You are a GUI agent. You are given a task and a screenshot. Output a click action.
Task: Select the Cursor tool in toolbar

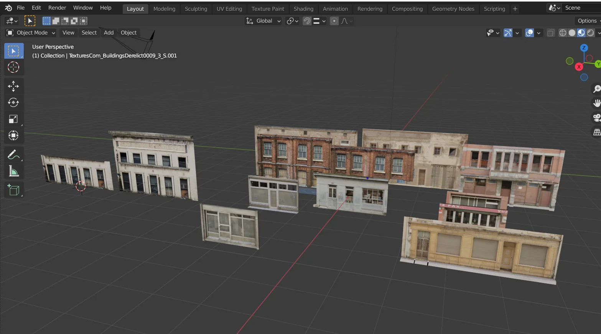(x=13, y=67)
